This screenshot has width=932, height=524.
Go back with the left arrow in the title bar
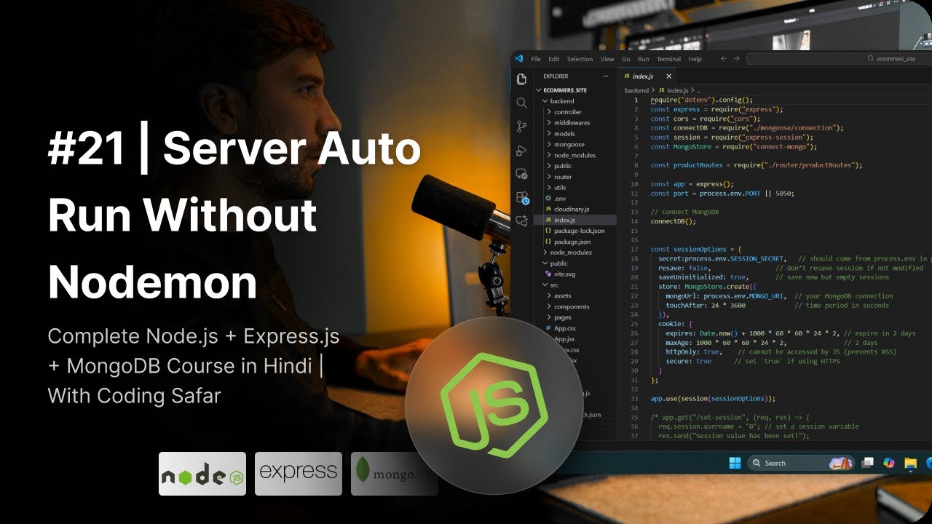tap(724, 59)
